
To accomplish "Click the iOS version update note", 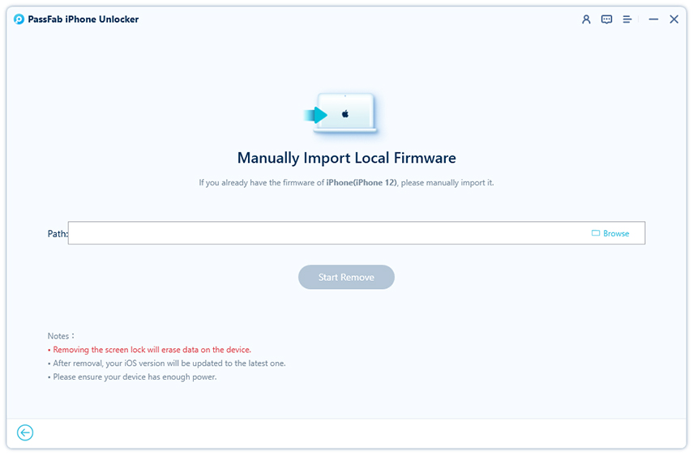I will tap(167, 364).
